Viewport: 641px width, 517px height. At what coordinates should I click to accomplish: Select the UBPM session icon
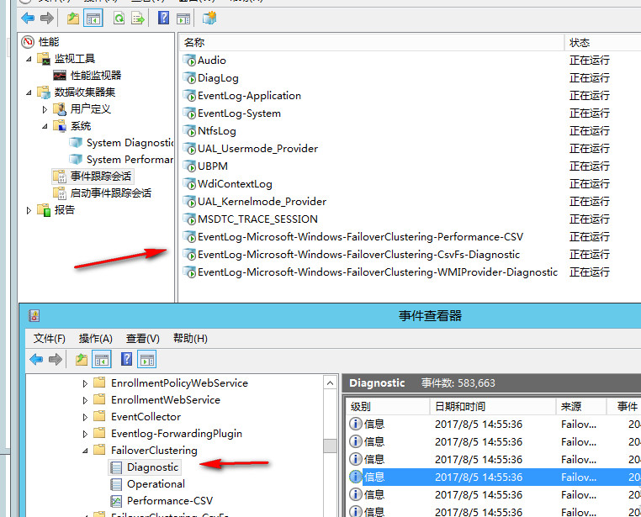(x=189, y=166)
